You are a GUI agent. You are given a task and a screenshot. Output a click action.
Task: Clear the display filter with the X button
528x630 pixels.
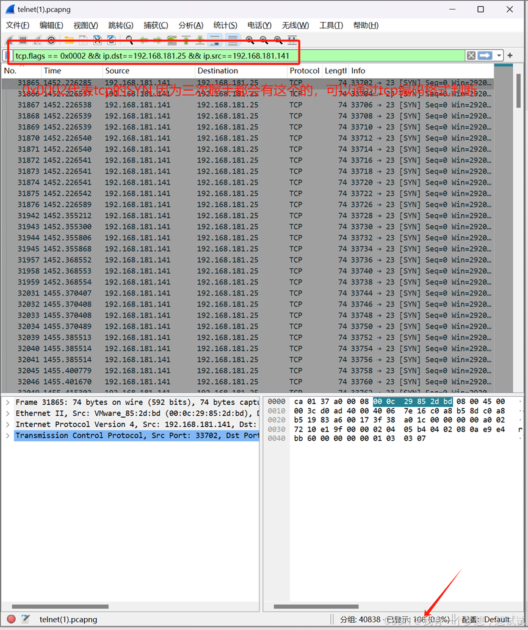(x=471, y=55)
